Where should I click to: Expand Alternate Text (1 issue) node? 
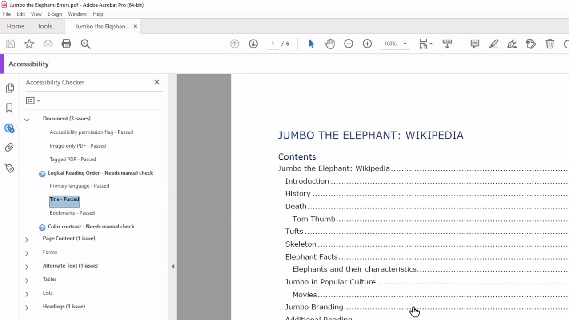click(x=27, y=267)
